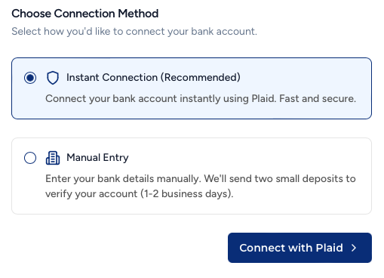This screenshot has width=384, height=278.
Task: Click the word '(Recommended)' in the first option
Action: tap(201, 78)
